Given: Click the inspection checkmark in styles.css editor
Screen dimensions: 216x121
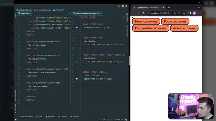Looking at the screenshot, I should click(124, 17).
